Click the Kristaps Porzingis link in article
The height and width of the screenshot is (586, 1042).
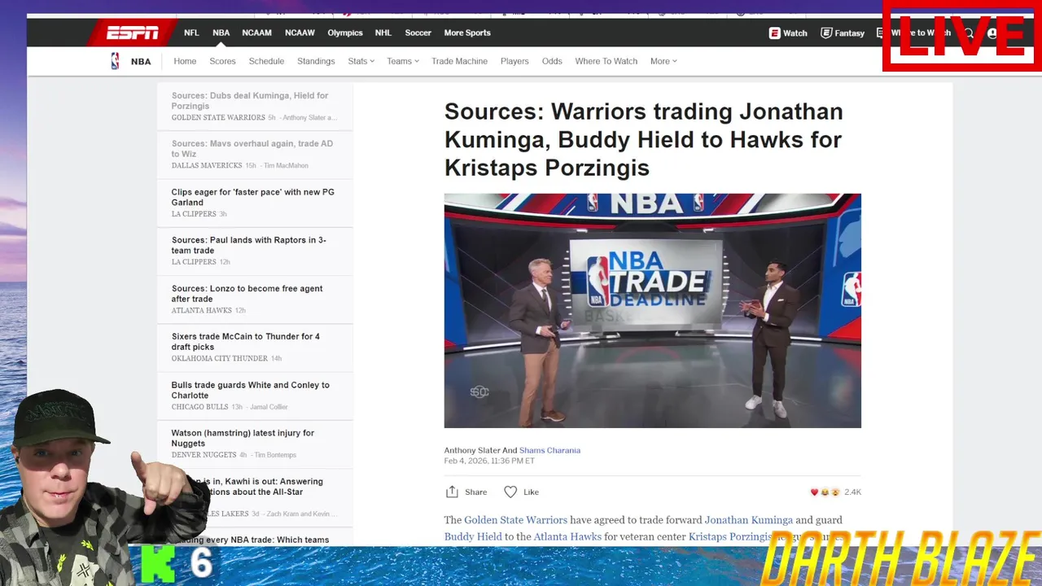(730, 536)
